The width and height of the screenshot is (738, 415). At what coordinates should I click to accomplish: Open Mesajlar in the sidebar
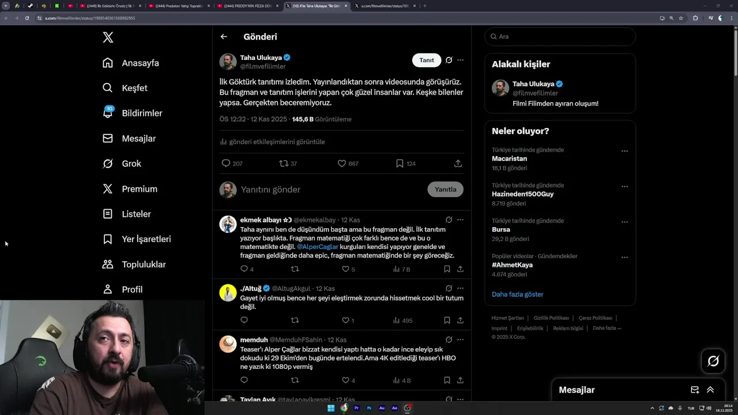pyautogui.click(x=129, y=138)
